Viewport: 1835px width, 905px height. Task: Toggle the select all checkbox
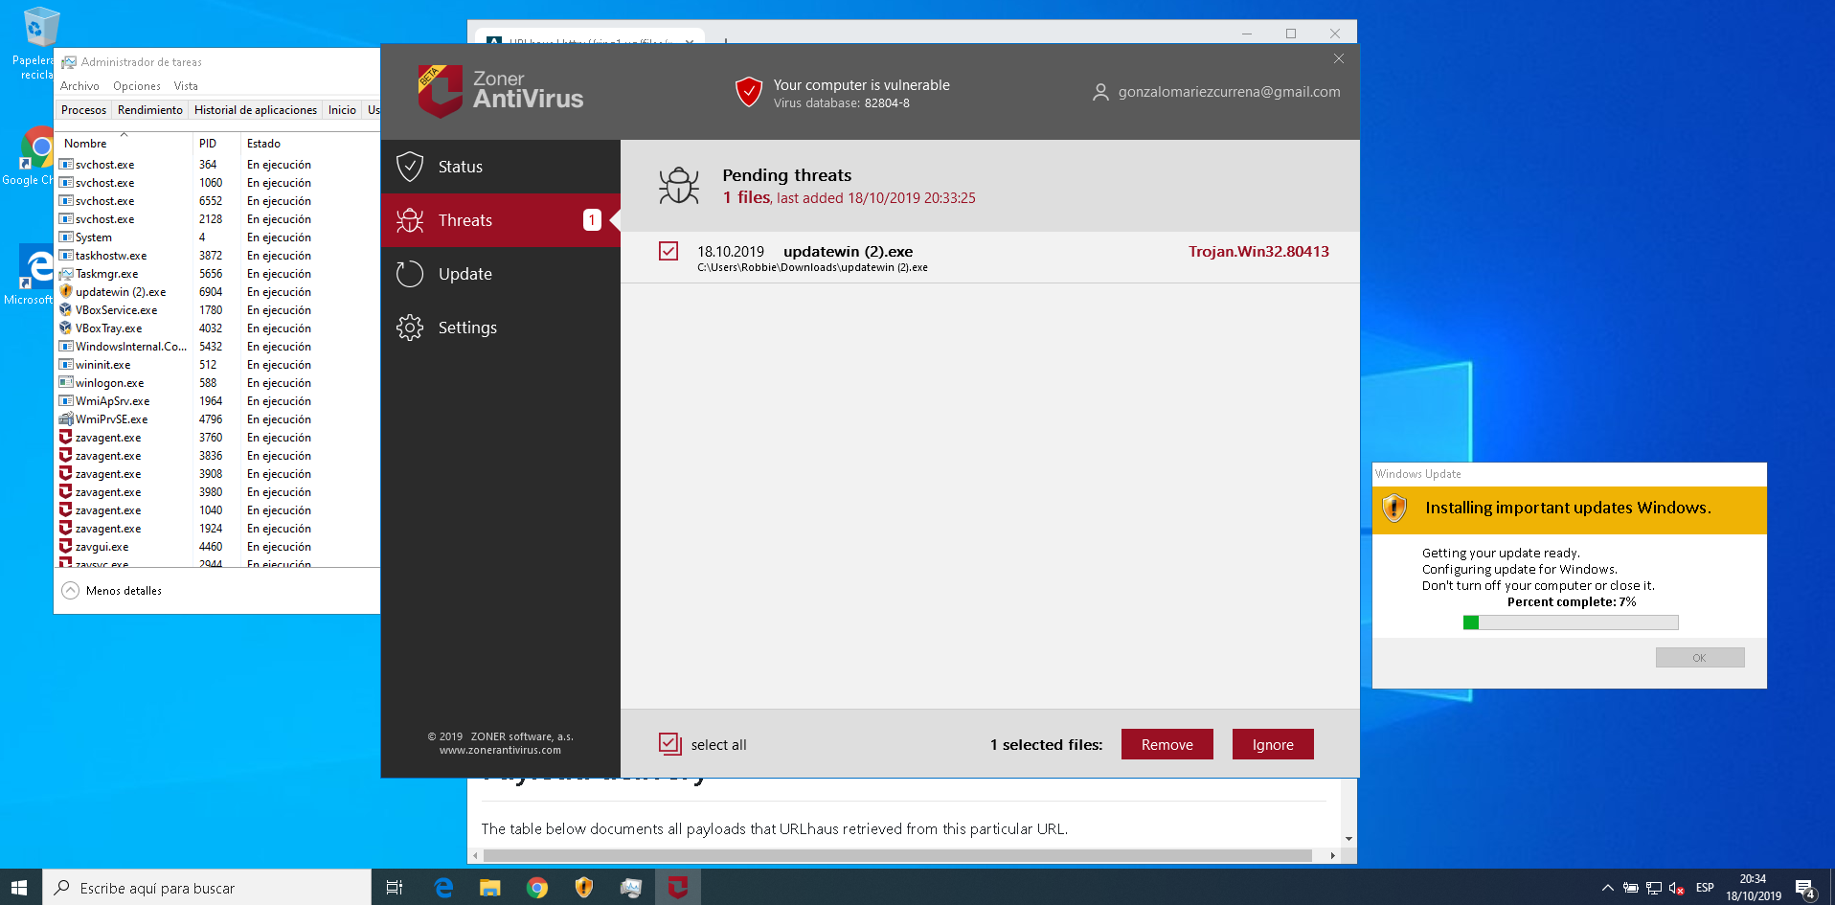click(668, 743)
